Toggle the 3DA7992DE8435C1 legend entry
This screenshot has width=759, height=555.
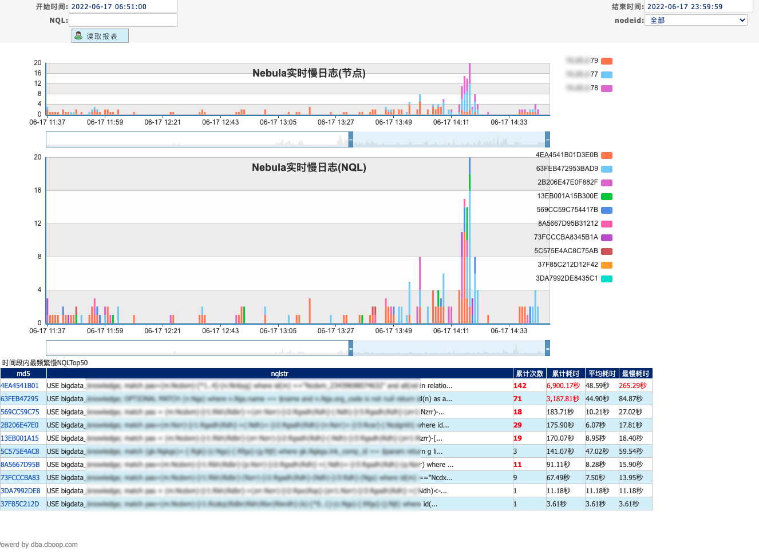tap(567, 278)
